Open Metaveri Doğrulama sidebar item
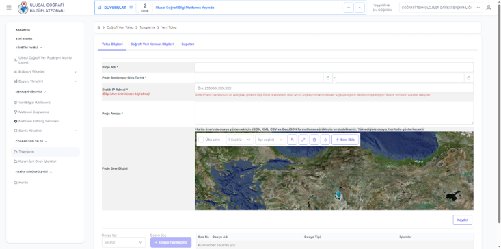The height and width of the screenshot is (249, 501). click(31, 112)
